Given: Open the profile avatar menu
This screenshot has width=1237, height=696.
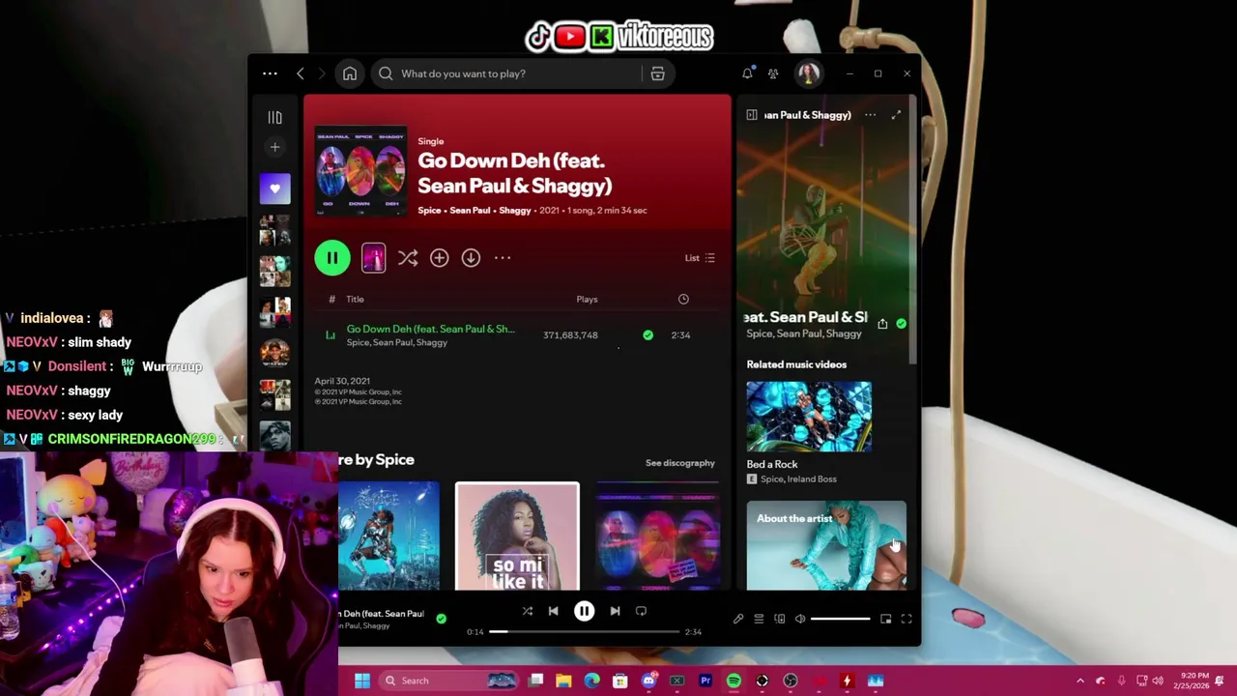Looking at the screenshot, I should pyautogui.click(x=809, y=73).
